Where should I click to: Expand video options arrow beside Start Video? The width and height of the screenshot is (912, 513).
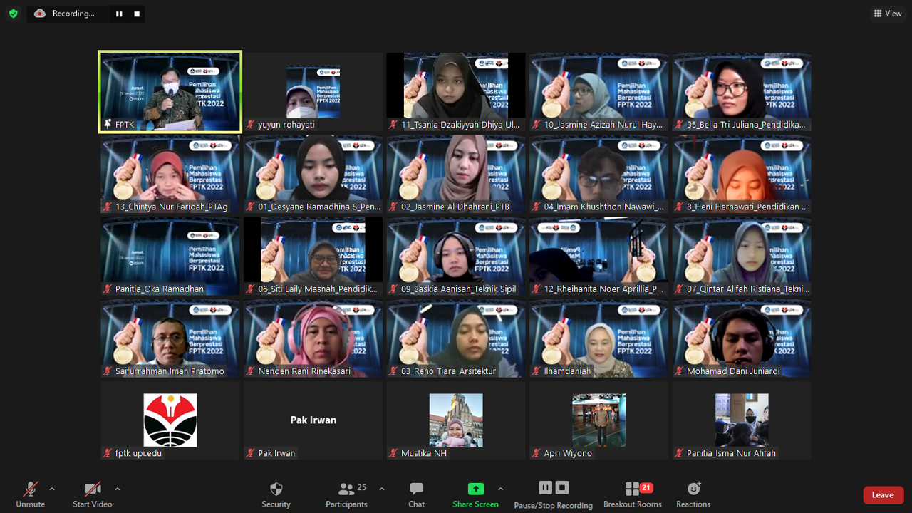(x=117, y=489)
